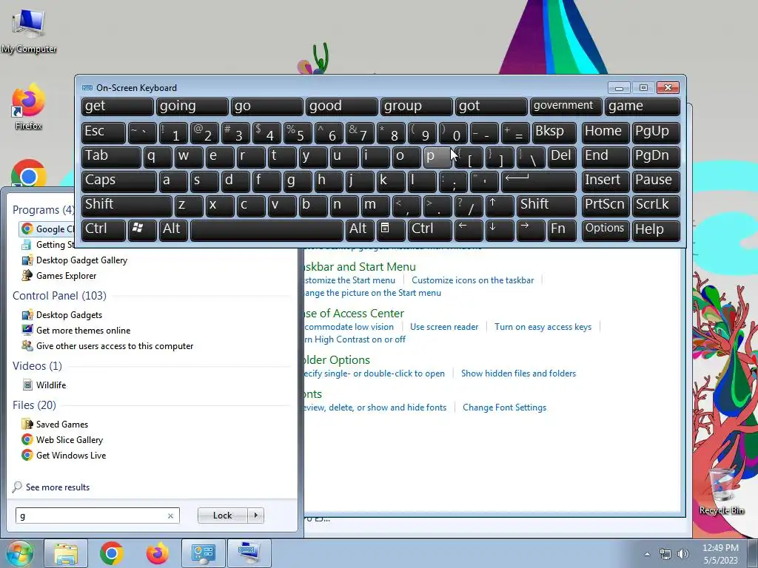Image resolution: width=758 pixels, height=568 pixels.
Task: Toggle the Fn key
Action: click(x=562, y=229)
